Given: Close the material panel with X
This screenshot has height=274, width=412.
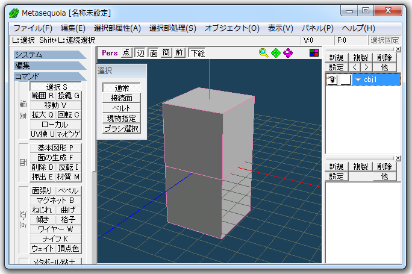Looking at the screenshot, I should click(398, 158).
